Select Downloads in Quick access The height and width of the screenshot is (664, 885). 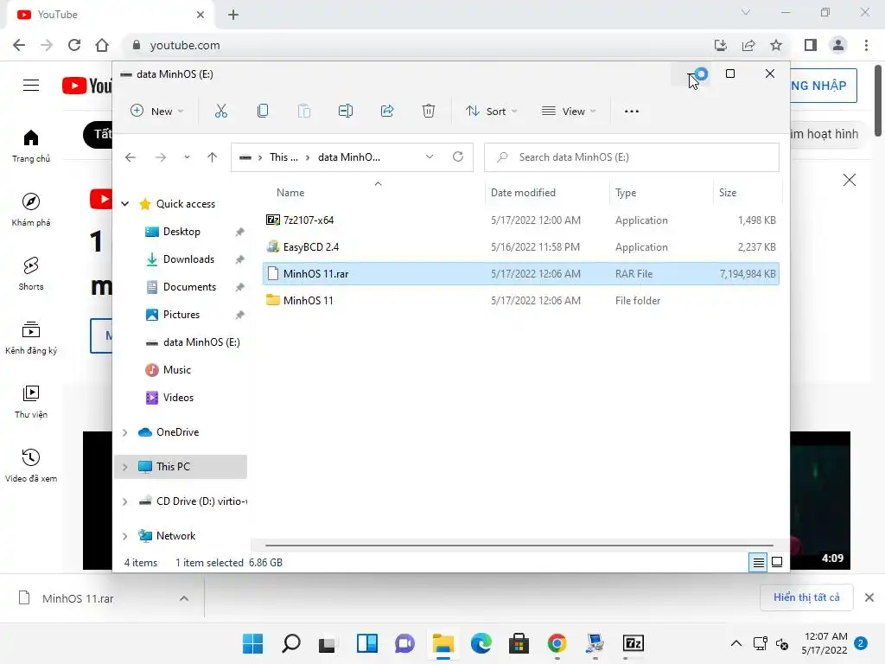tap(188, 259)
